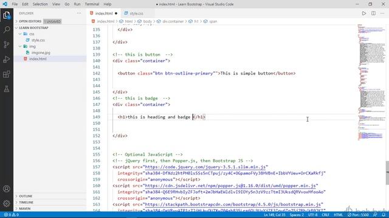Open the Selection menu
Screen dimensions: 389x218
[40, 4]
